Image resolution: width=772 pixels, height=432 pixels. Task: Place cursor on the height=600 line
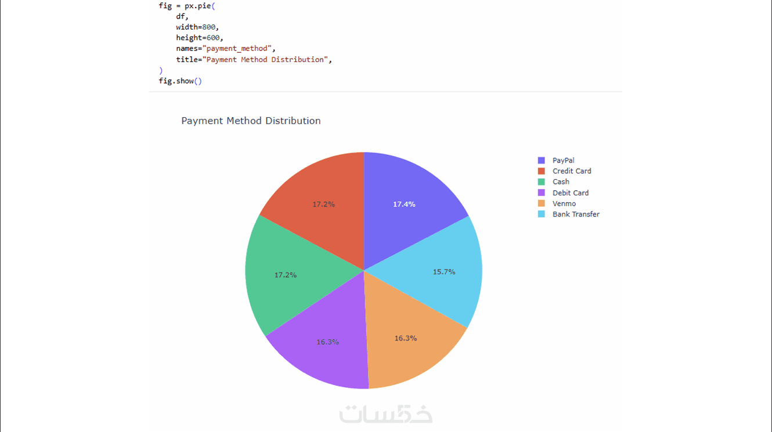(199, 38)
